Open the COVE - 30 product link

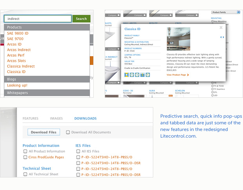point(128,91)
